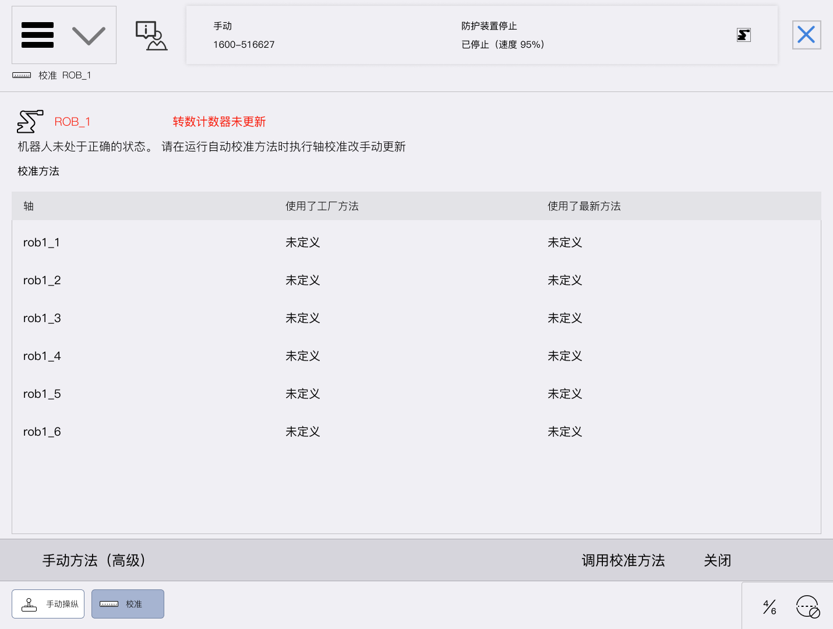Select the rob1_4 axis row
Image resolution: width=833 pixels, height=629 pixels.
(x=416, y=356)
